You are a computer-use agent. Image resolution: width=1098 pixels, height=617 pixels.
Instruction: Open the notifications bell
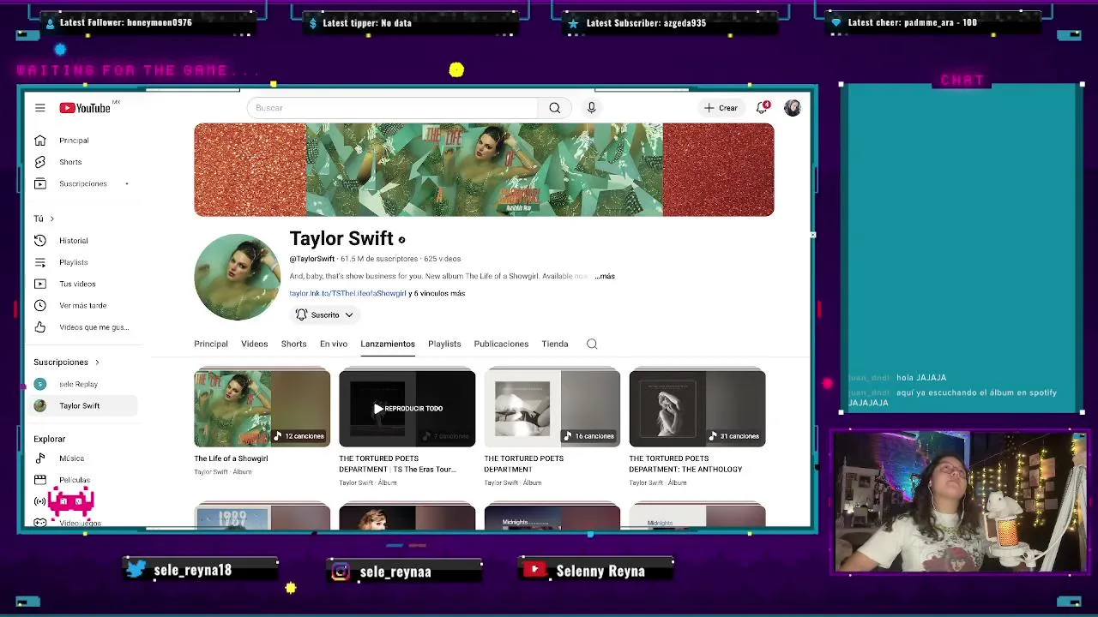pos(762,108)
